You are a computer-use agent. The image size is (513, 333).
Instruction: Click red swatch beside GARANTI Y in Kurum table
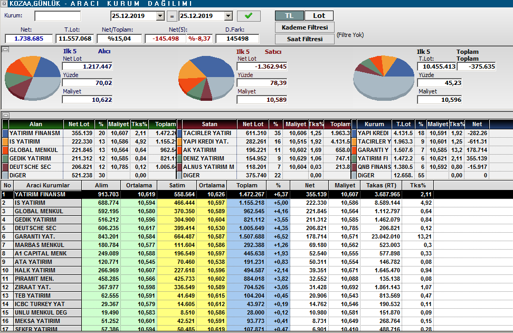[354, 150]
